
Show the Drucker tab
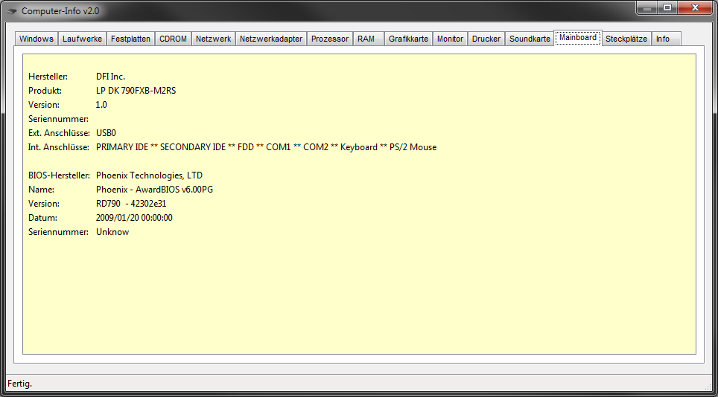tap(486, 39)
